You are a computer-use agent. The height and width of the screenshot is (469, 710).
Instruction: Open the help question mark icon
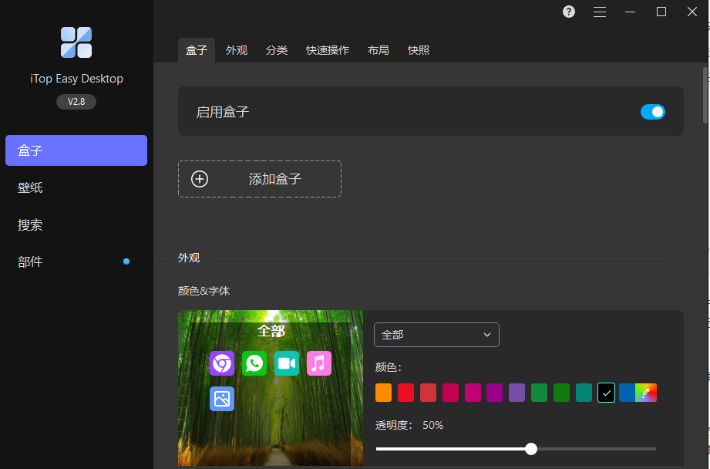568,12
